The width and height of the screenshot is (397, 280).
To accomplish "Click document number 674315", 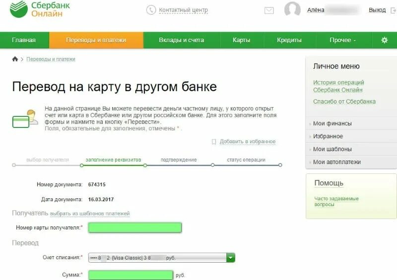I will tap(97, 185).
